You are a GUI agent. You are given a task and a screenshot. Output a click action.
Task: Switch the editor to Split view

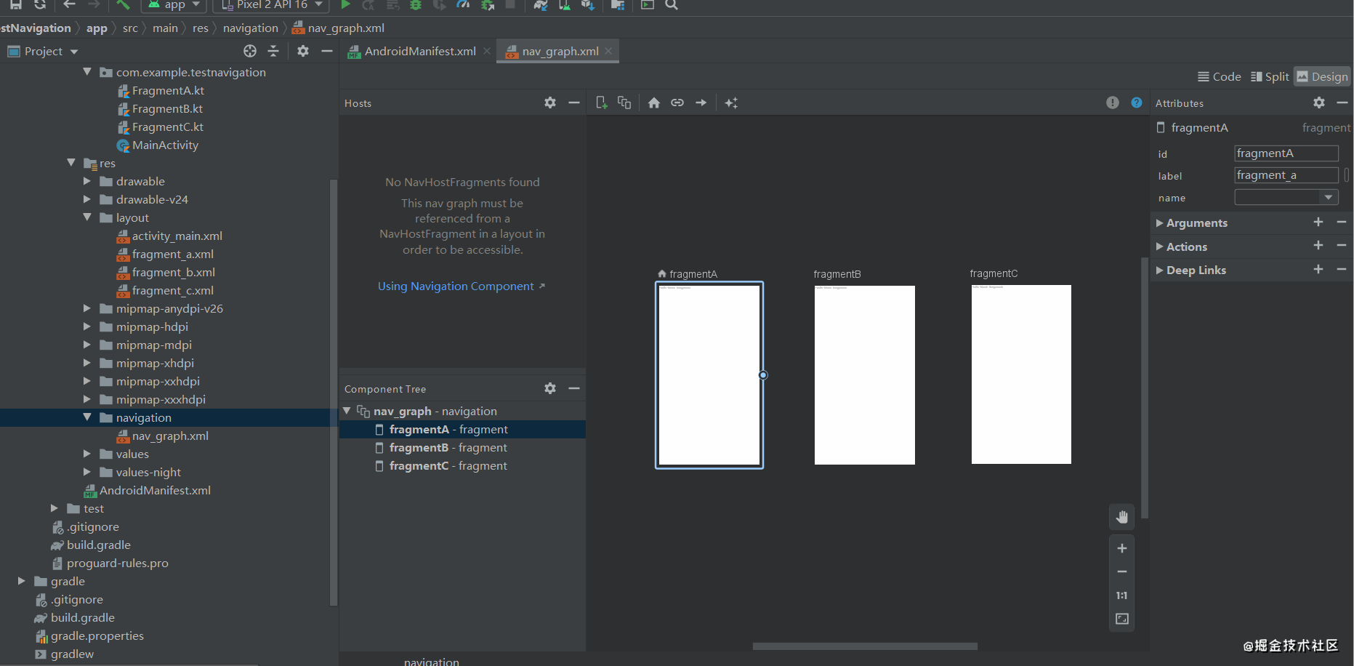pyautogui.click(x=1270, y=76)
